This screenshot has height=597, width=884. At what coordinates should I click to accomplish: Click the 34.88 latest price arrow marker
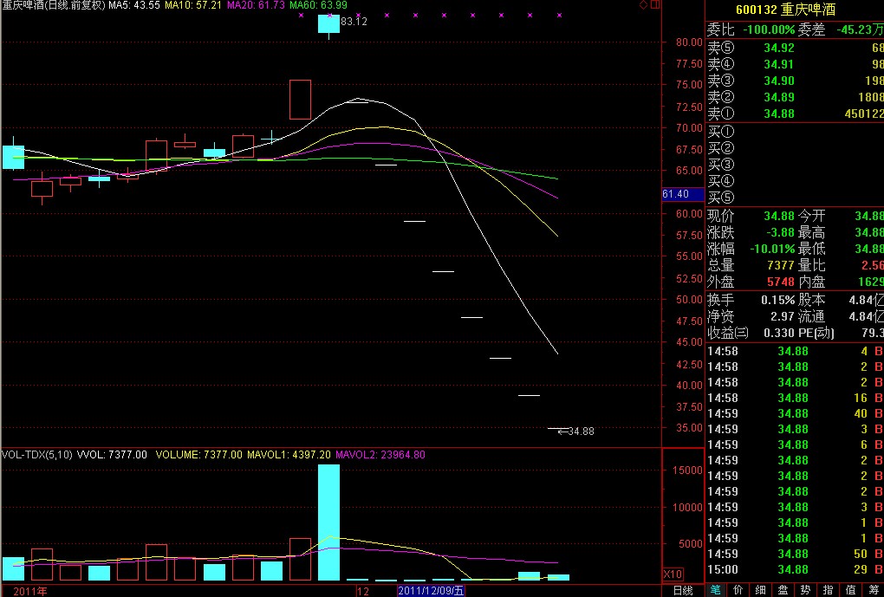[575, 431]
